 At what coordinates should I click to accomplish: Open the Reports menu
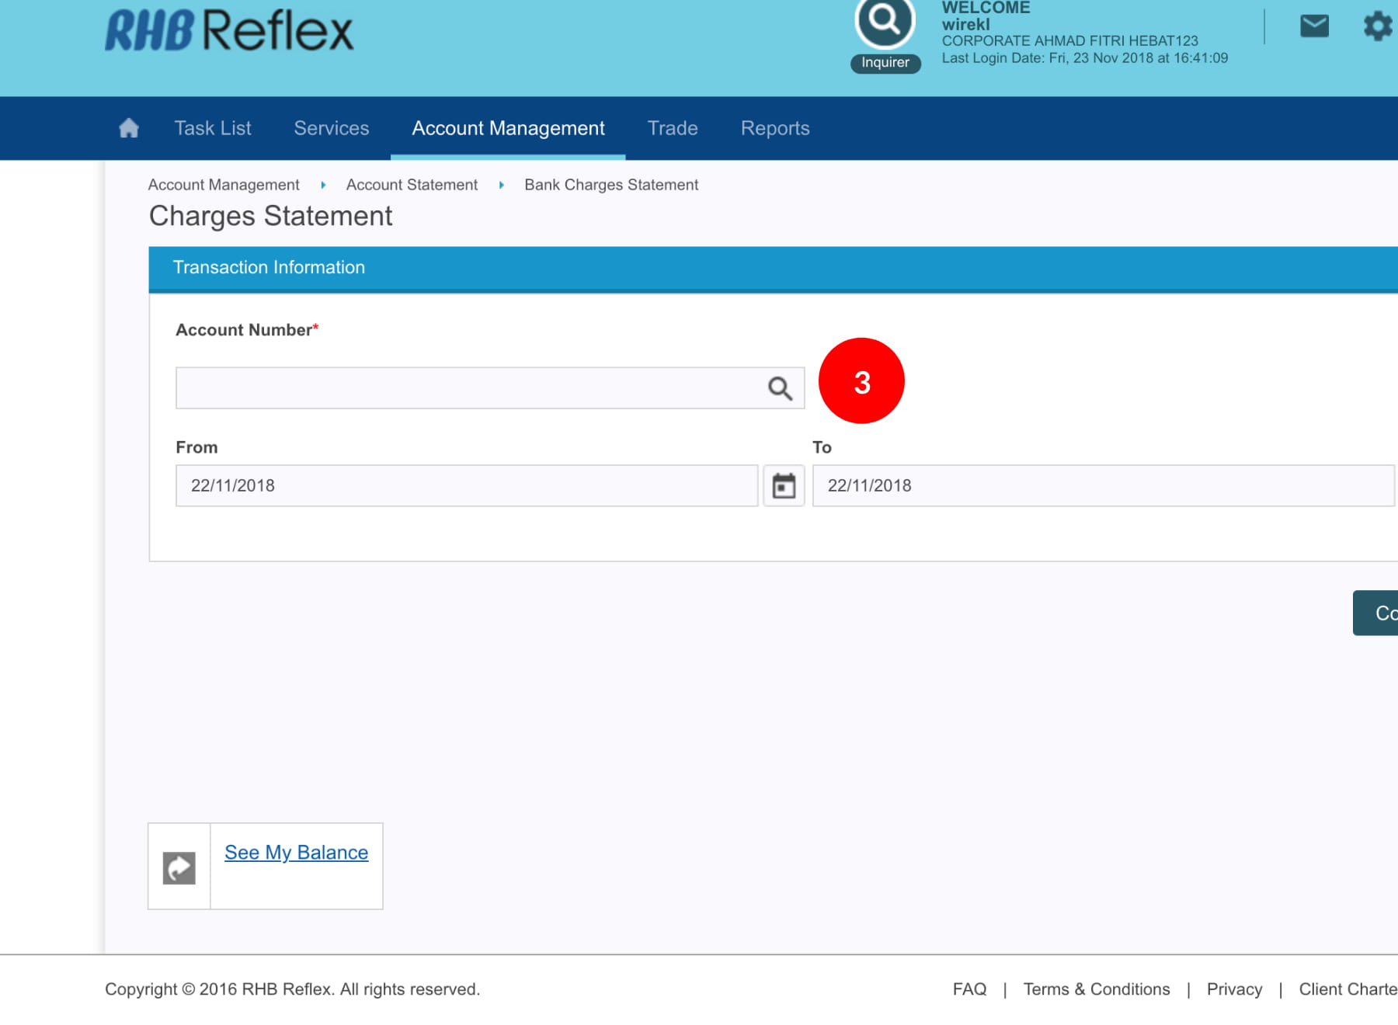click(775, 128)
